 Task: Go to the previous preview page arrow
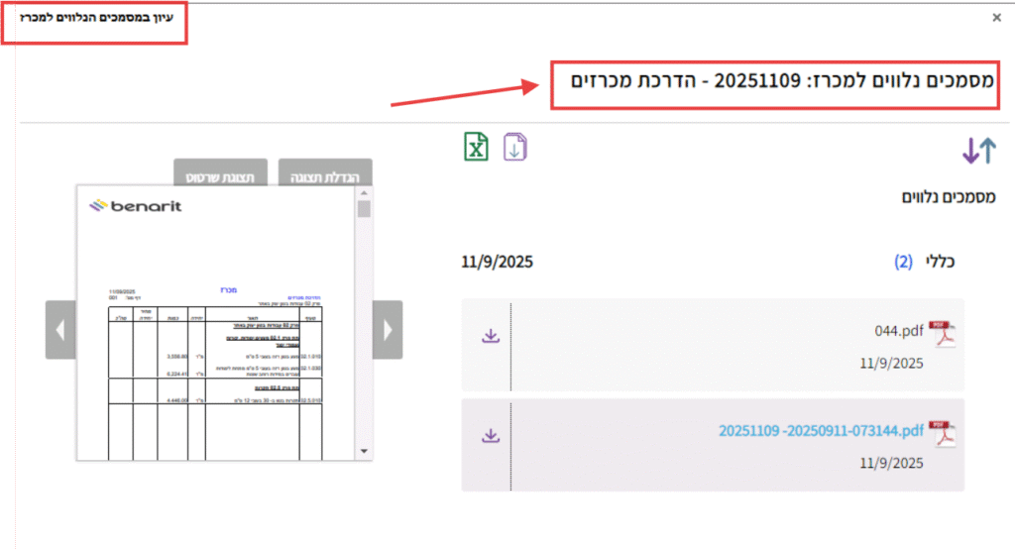coord(60,329)
